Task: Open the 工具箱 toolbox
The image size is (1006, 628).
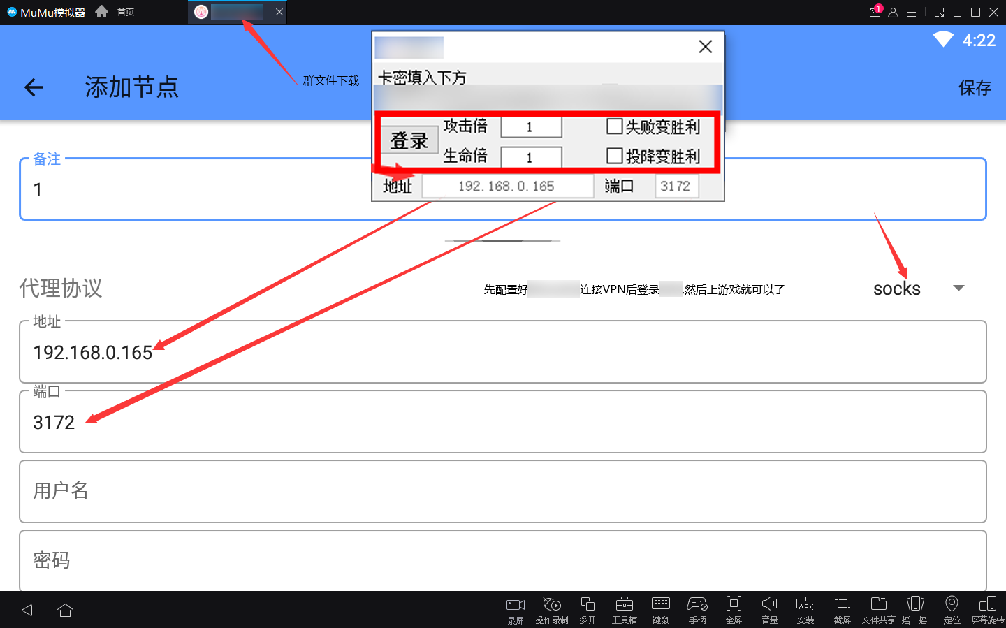Action: 625,610
